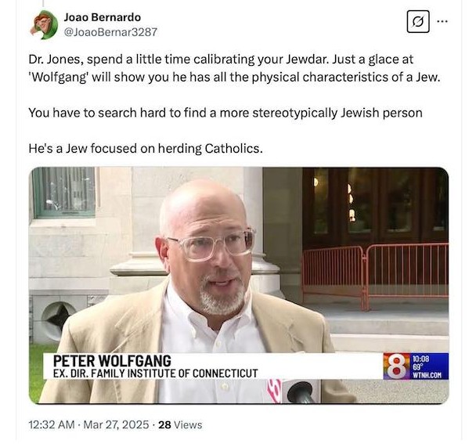Click the Grok explain-post icon
The height and width of the screenshot is (444, 476).
(x=418, y=22)
